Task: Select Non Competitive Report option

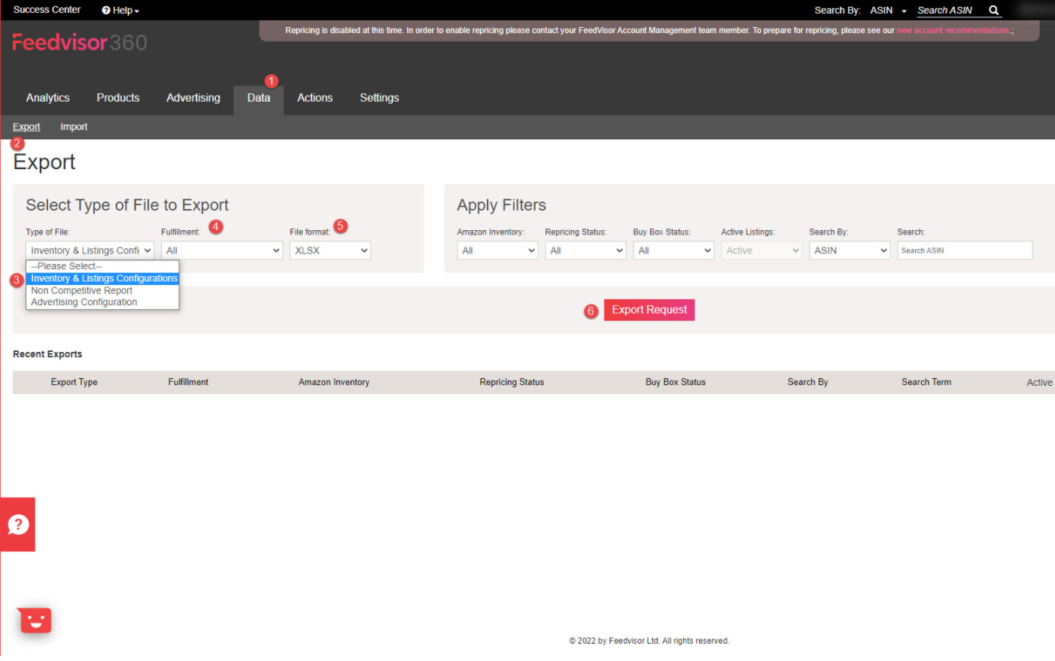Action: tap(81, 290)
